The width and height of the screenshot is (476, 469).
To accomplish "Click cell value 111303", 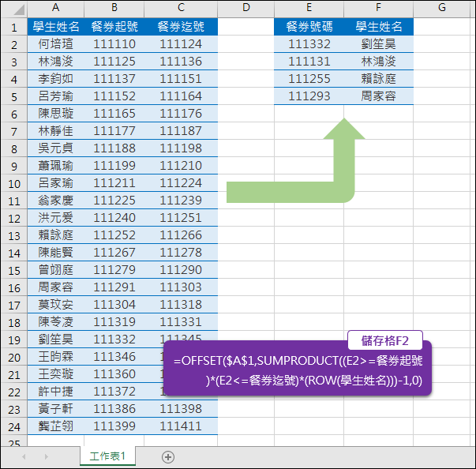I will click(181, 287).
